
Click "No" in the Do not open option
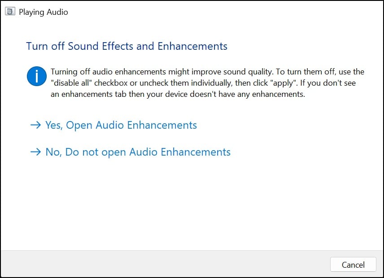pyautogui.click(x=53, y=152)
